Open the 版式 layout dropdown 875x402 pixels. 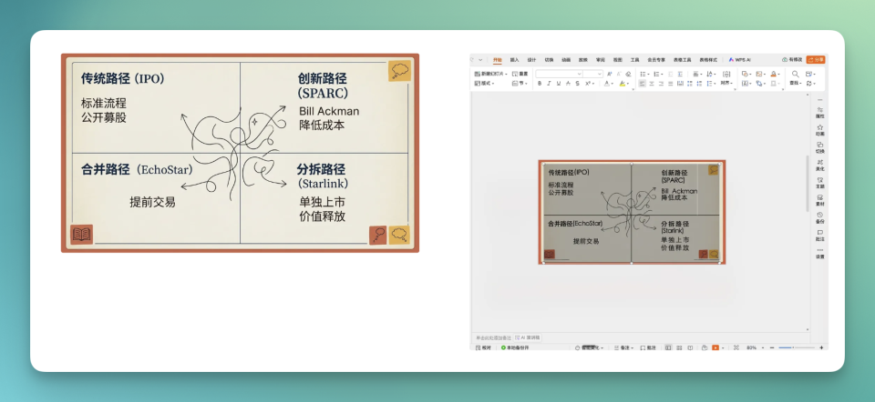click(x=484, y=83)
